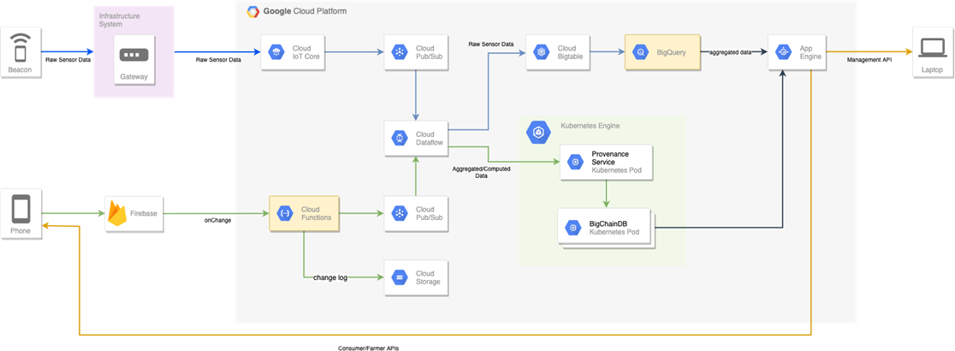Click the BigQuery magnifier icon
The height and width of the screenshot is (351, 955).
pos(641,52)
